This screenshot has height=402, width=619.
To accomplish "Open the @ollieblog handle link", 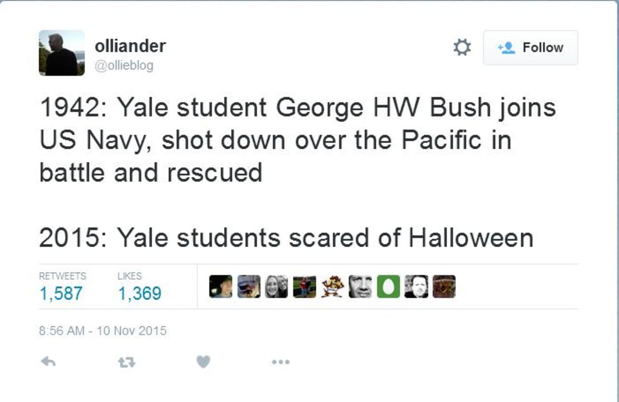I will [x=124, y=66].
